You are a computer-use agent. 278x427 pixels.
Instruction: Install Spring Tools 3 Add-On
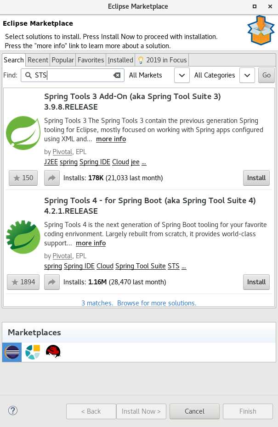(256, 178)
